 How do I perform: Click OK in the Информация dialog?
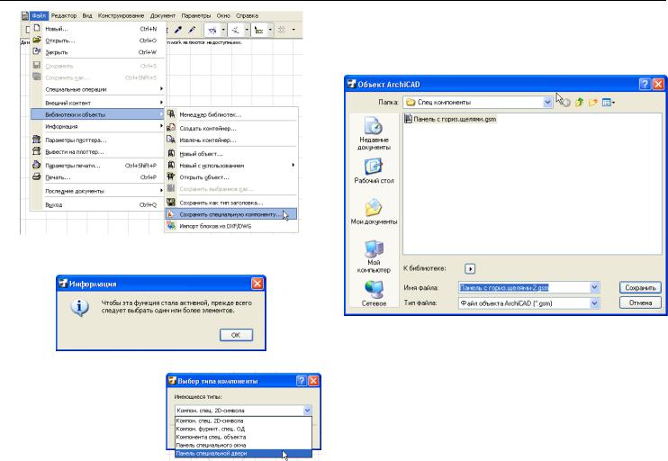pyautogui.click(x=237, y=335)
